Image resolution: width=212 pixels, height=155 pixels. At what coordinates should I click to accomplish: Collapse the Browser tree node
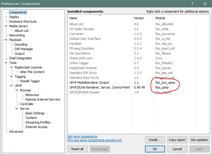[17, 90]
